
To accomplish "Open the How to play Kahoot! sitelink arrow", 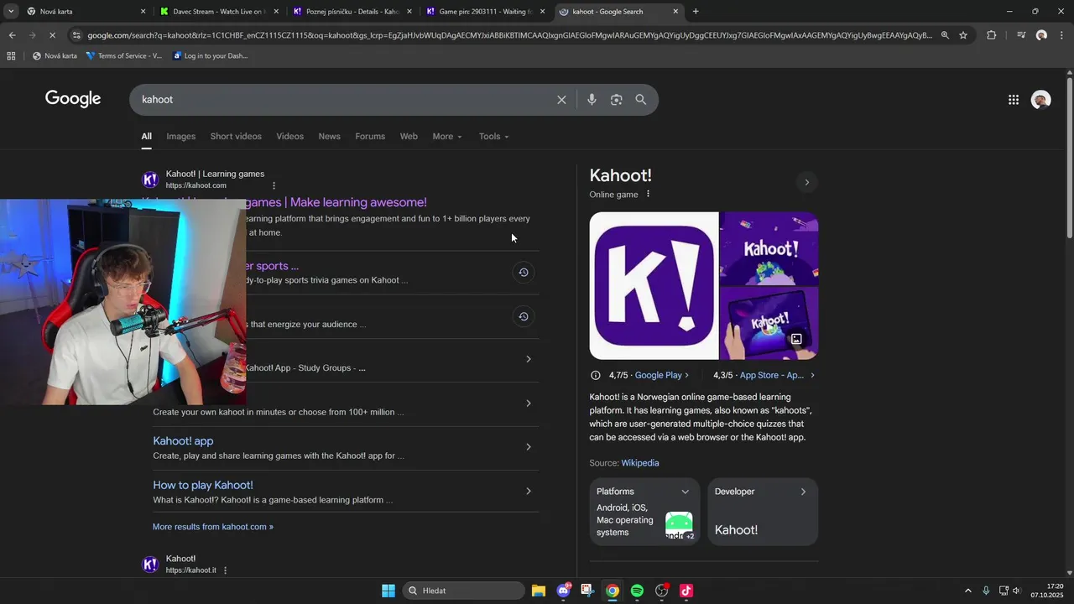I will [528, 491].
